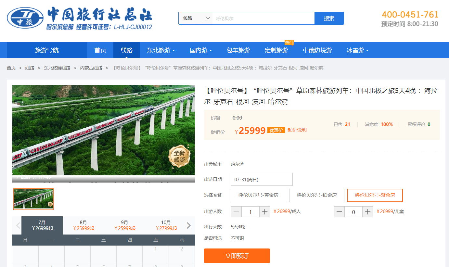
Task: Select the 9月 ¥25999起 month tab
Action: [124, 225]
